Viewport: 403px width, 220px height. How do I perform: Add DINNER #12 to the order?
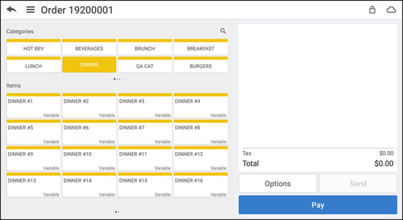[x=201, y=158]
